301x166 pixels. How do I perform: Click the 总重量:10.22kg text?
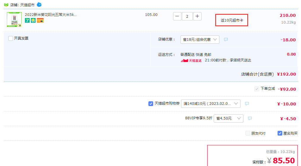(x=280, y=152)
